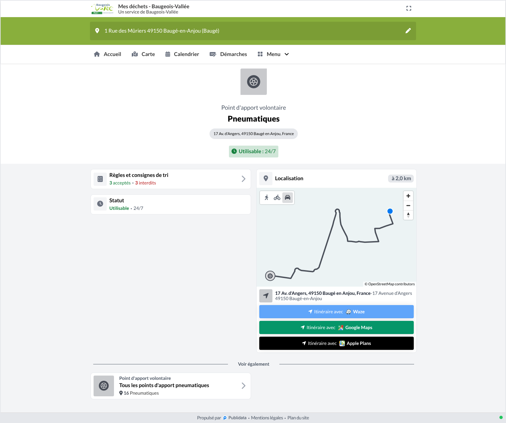Select car travel mode
The image size is (506, 423).
(288, 197)
